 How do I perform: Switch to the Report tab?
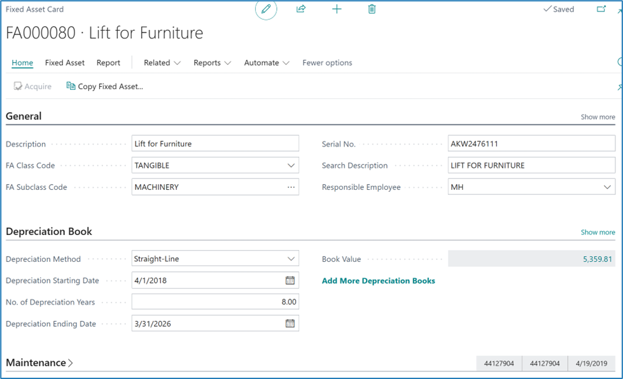coord(108,63)
